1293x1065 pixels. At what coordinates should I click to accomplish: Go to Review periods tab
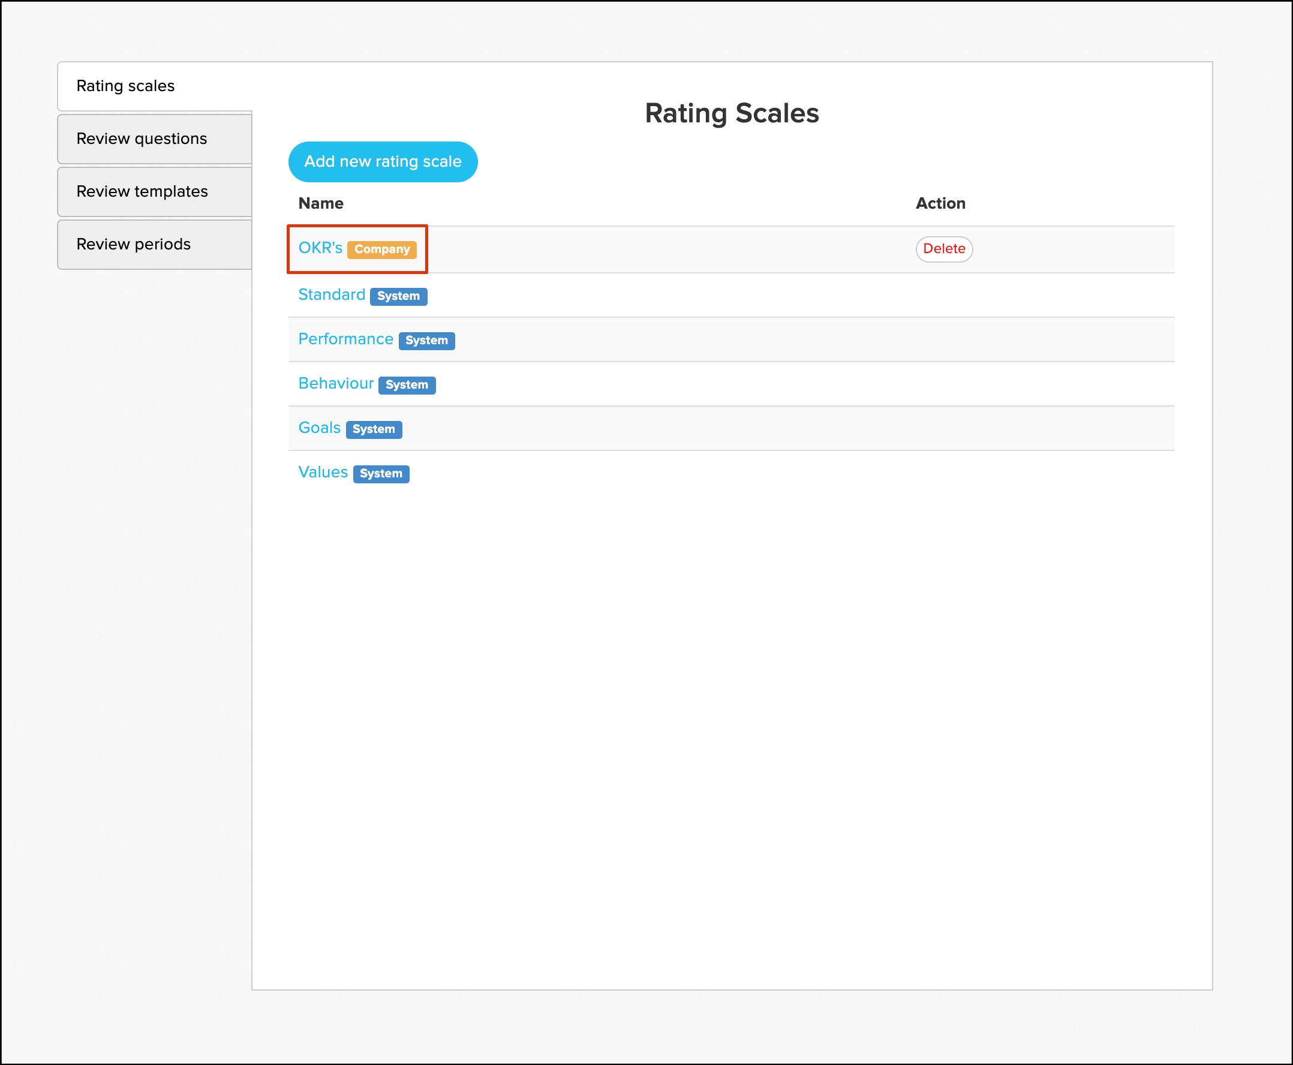click(134, 244)
